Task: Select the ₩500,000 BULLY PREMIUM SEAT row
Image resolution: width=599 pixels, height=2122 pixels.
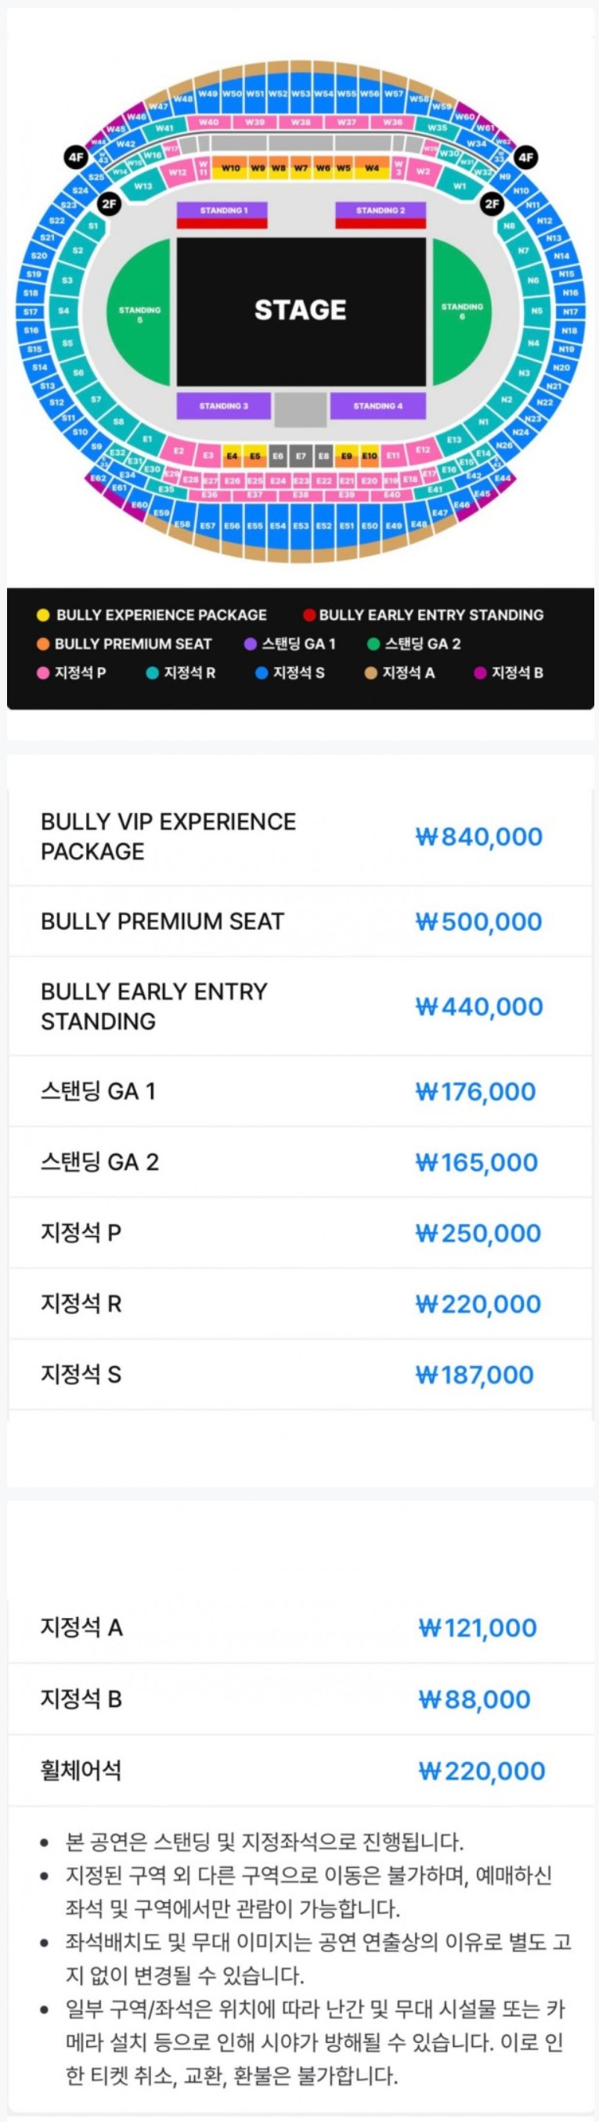Action: [301, 922]
